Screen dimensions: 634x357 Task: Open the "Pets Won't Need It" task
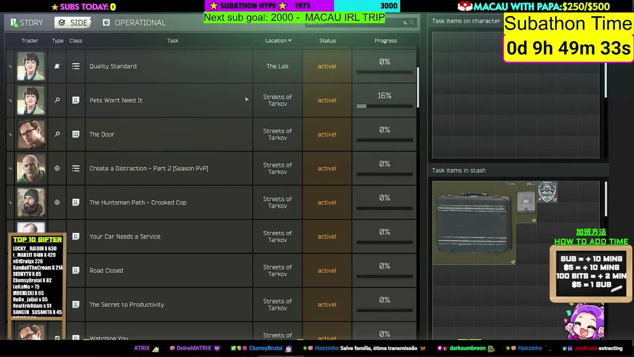point(116,100)
